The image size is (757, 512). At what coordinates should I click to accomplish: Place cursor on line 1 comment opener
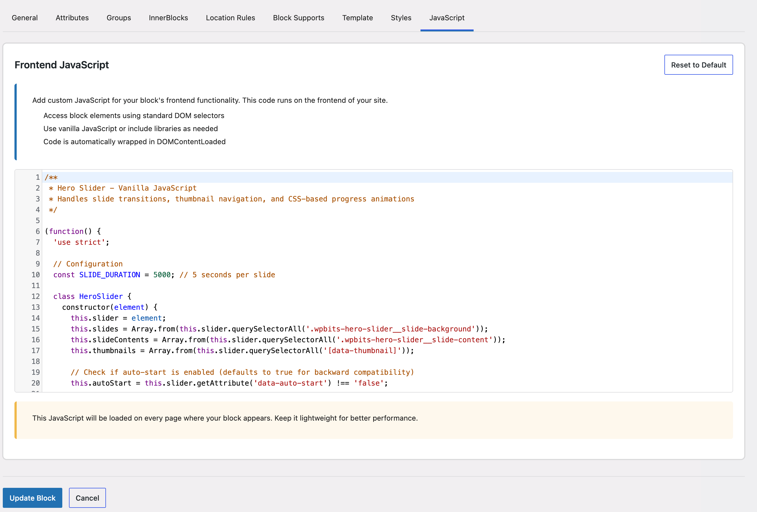tap(51, 177)
